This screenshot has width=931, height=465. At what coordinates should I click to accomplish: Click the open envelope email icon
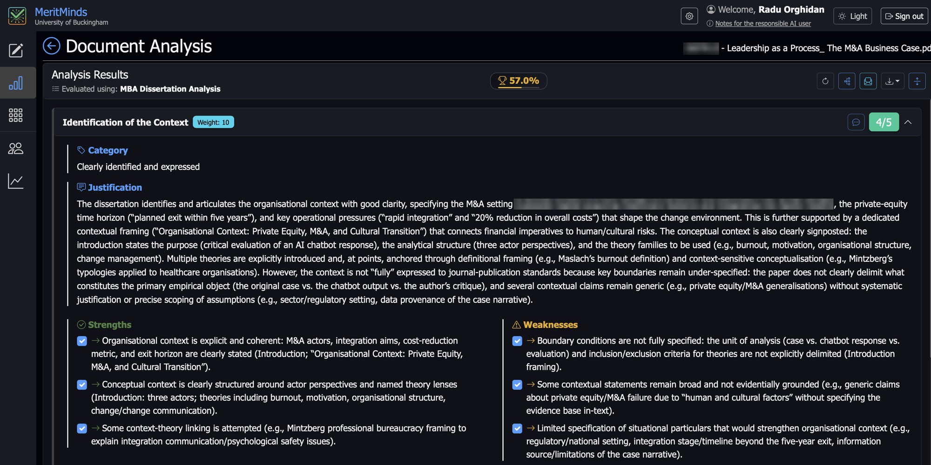pos(868,81)
